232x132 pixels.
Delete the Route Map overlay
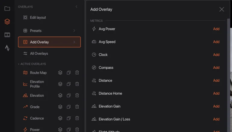[77, 73]
